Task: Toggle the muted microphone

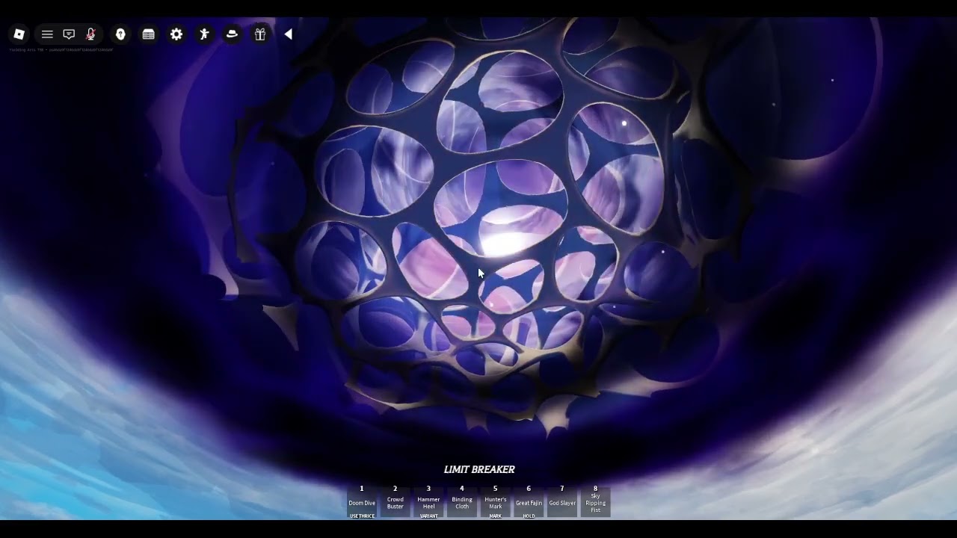Action: point(90,34)
